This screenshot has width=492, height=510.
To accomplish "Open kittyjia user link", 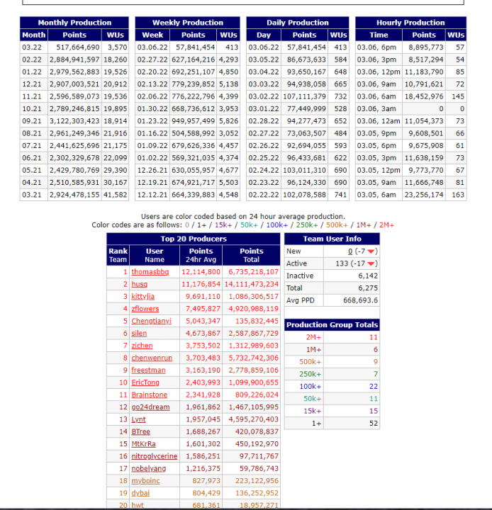I will coord(143,297).
